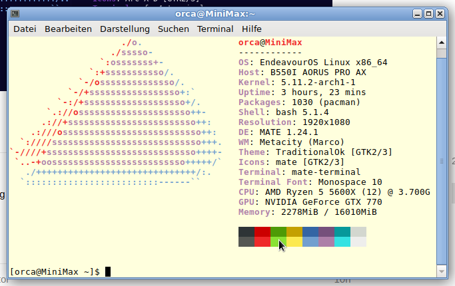Open the Darstellung menu
Viewport: 455px width, 286px height.
tap(125, 29)
